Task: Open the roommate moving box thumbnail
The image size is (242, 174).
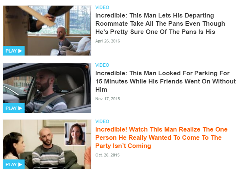Action: point(47,31)
